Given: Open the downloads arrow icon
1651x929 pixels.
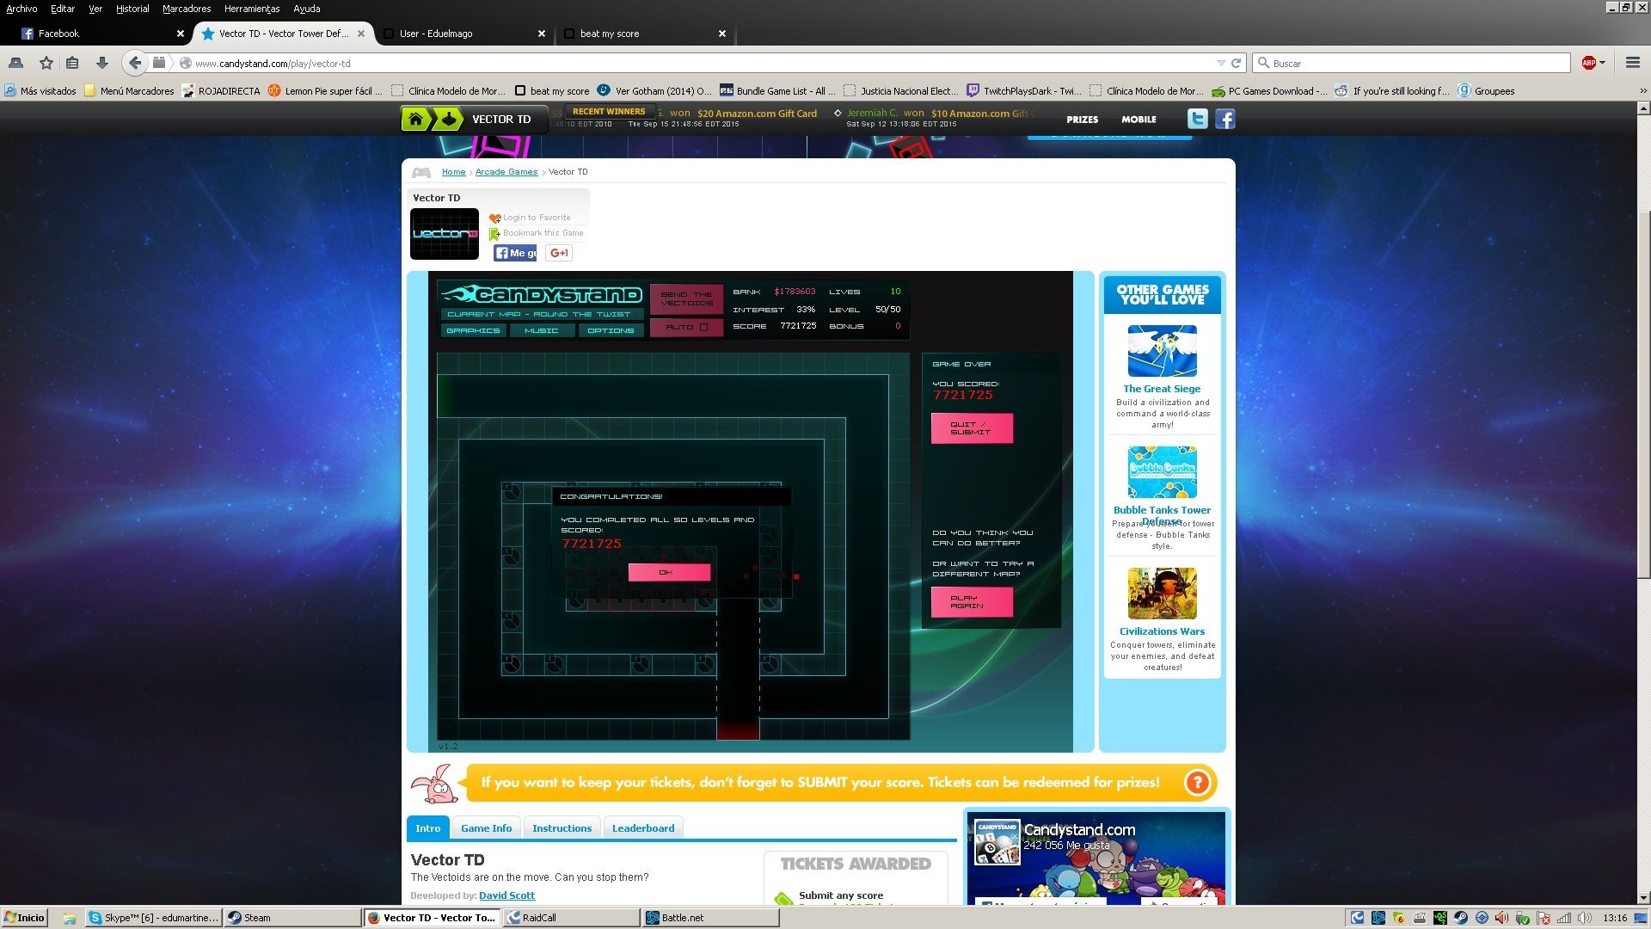Looking at the screenshot, I should 101,63.
